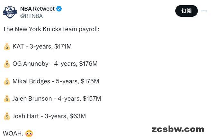Click the money bag emoji beside Mikal Bridges

[7, 81]
